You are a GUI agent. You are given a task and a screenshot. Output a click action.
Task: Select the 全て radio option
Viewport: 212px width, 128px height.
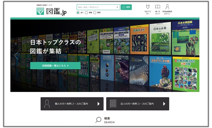tap(78, 13)
